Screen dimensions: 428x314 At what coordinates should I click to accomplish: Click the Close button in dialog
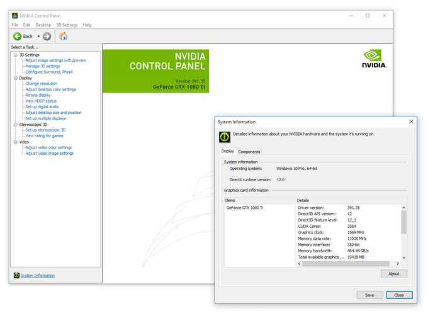pos(399,295)
